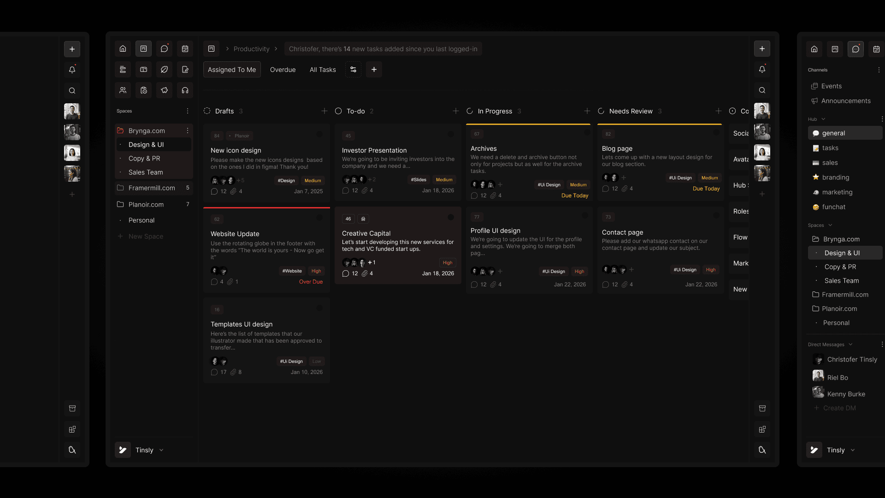Click Create DM link
Viewport: 885px width, 498px height.
[x=839, y=408]
